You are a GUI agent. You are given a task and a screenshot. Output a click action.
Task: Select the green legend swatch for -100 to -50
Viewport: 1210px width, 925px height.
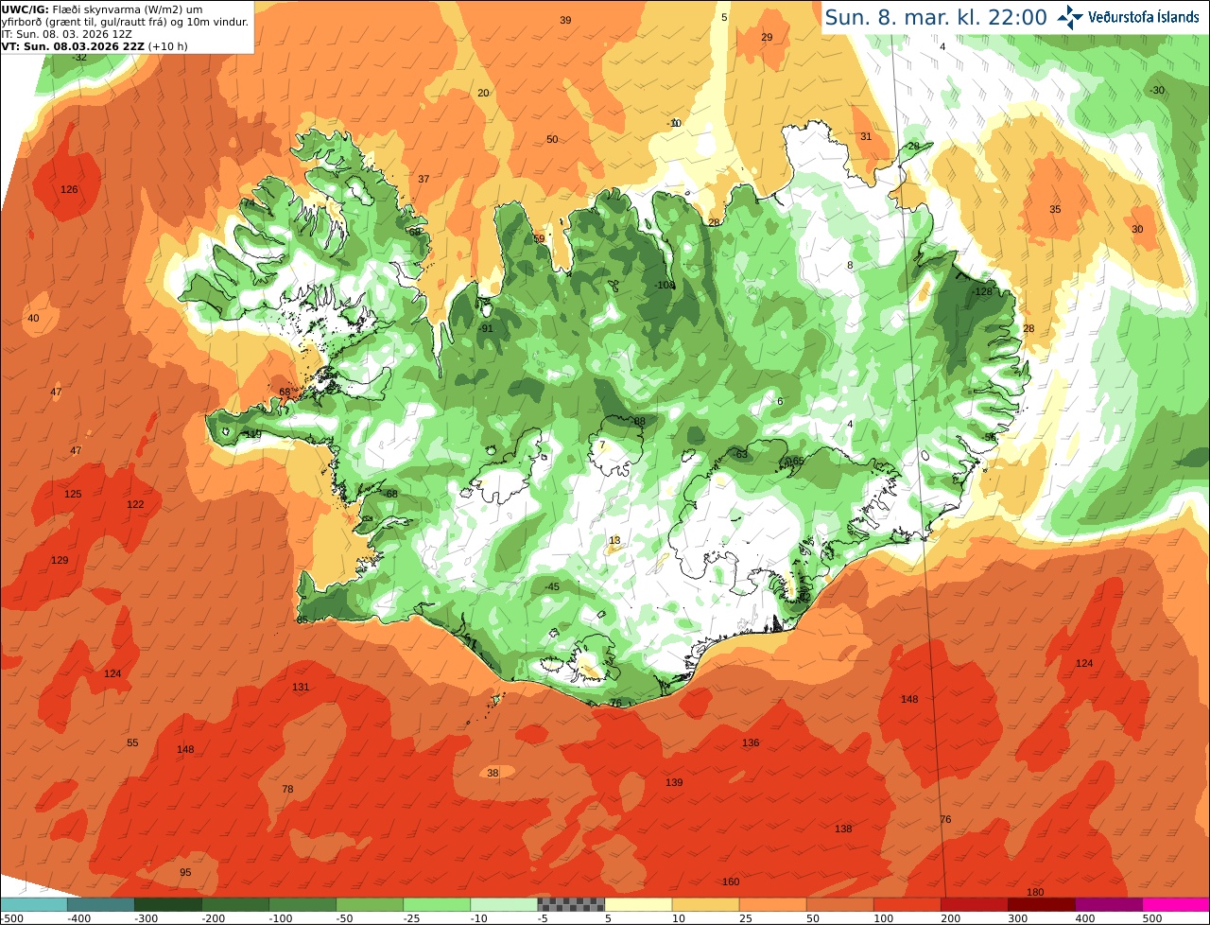pos(302,904)
